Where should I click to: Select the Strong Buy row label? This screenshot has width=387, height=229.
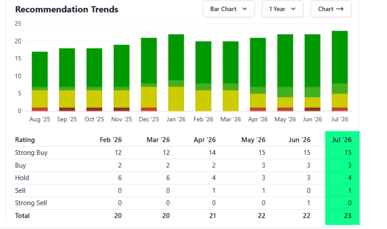[x=31, y=152]
